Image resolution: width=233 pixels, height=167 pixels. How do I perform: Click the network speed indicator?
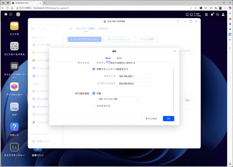197,14
